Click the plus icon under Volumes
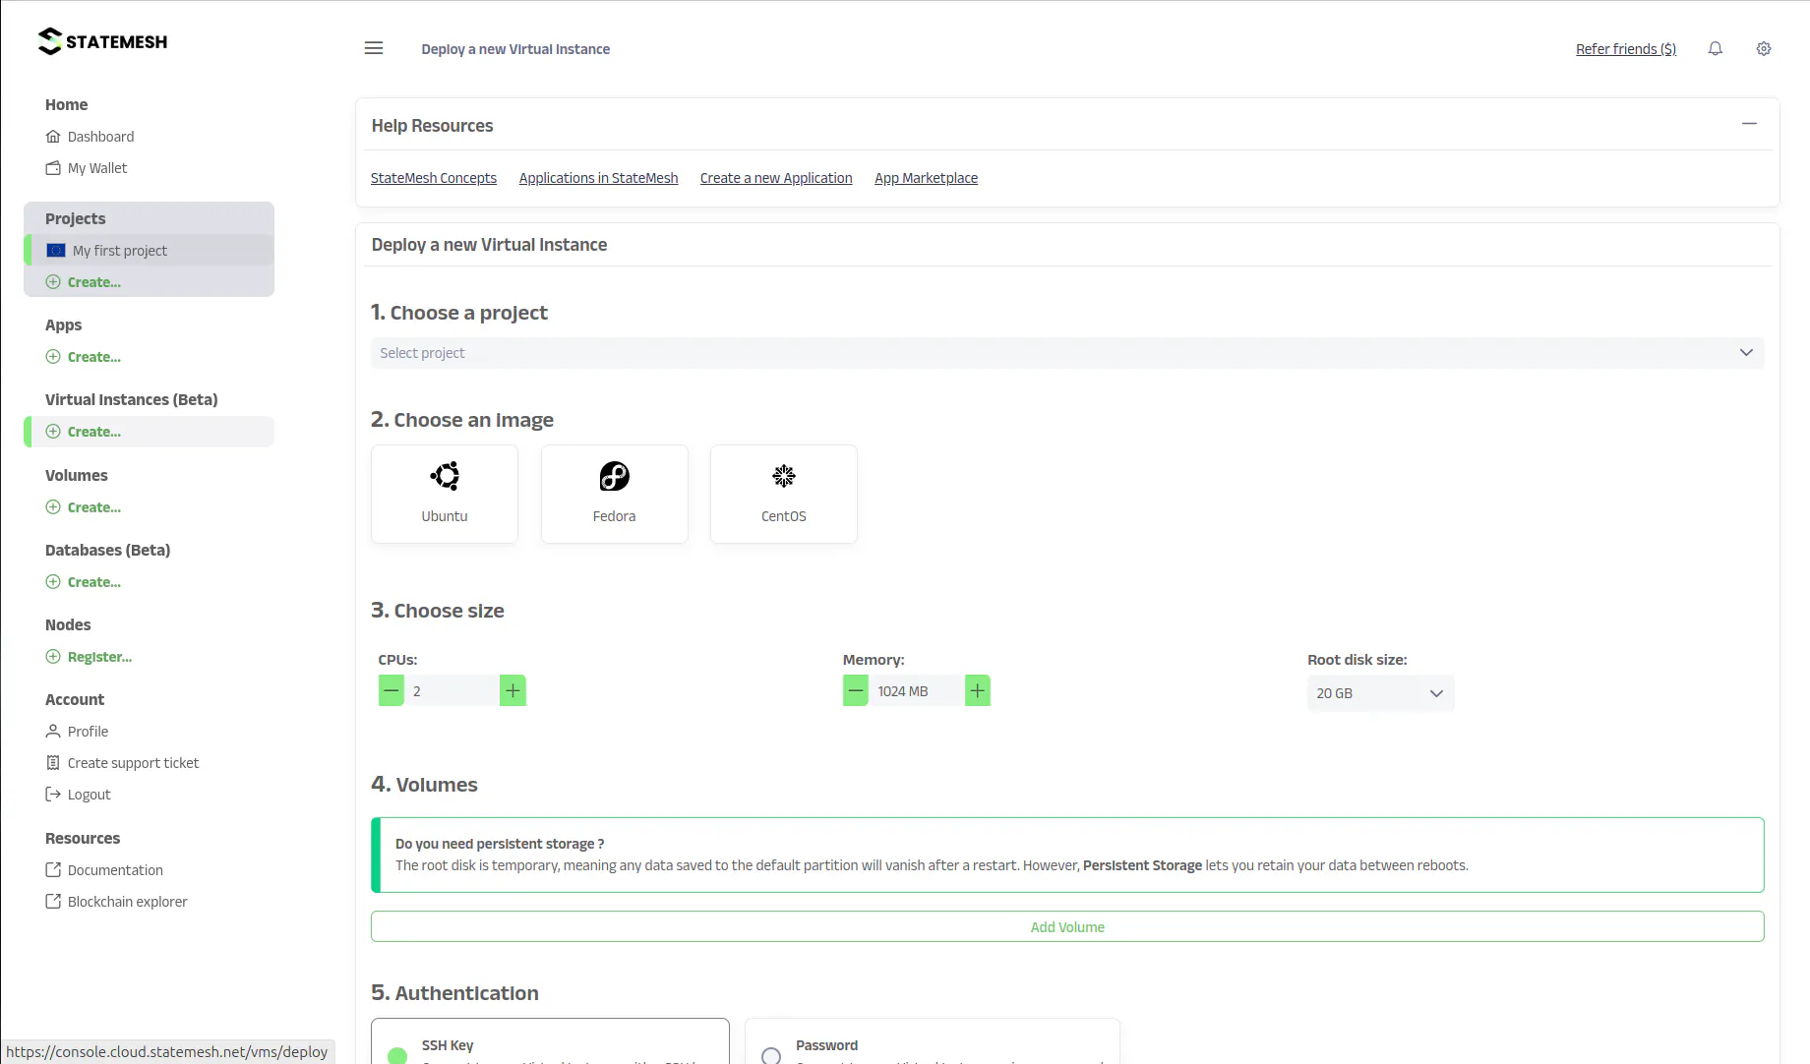This screenshot has height=1064, width=1810. pos(53,507)
